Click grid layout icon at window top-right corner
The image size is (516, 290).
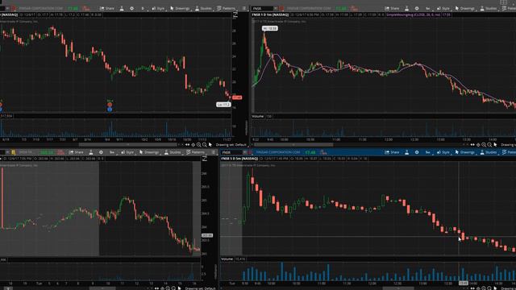[503, 2]
